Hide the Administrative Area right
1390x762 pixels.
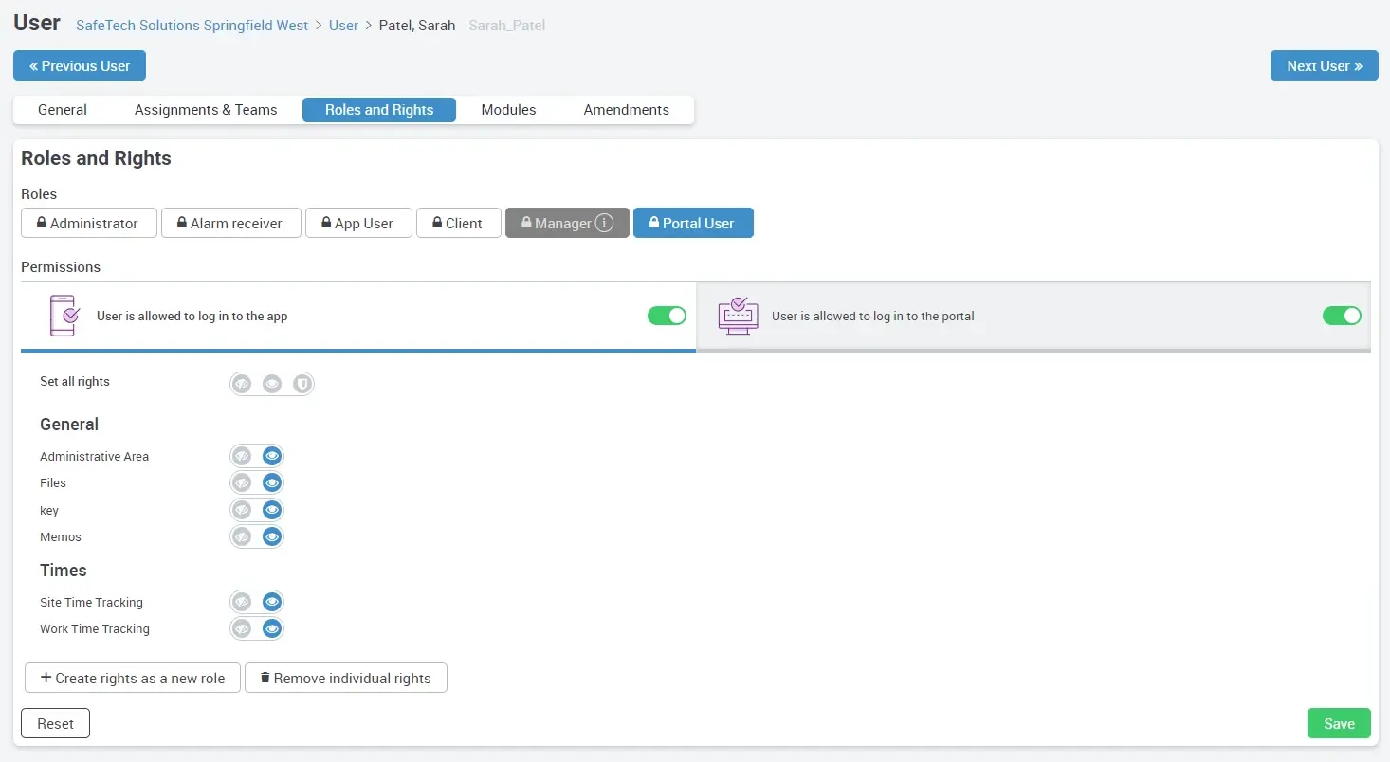[242, 457]
